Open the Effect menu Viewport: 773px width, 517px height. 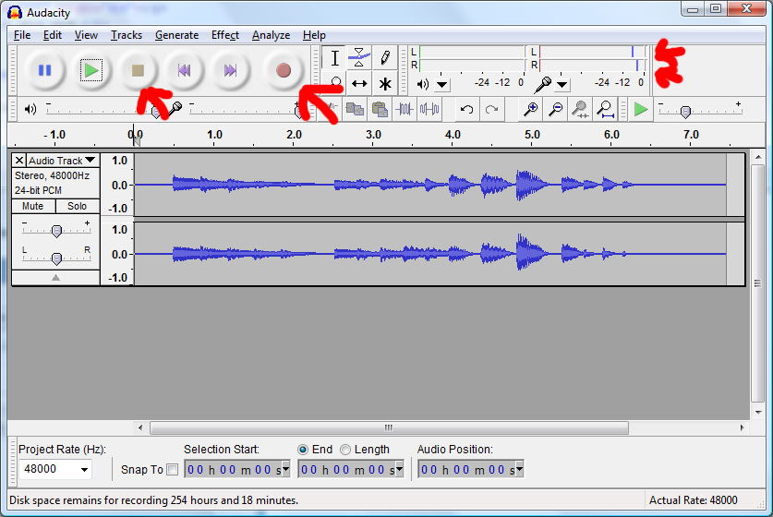224,35
